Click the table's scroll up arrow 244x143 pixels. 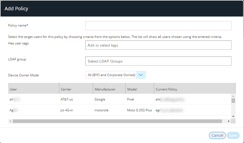point(233,96)
